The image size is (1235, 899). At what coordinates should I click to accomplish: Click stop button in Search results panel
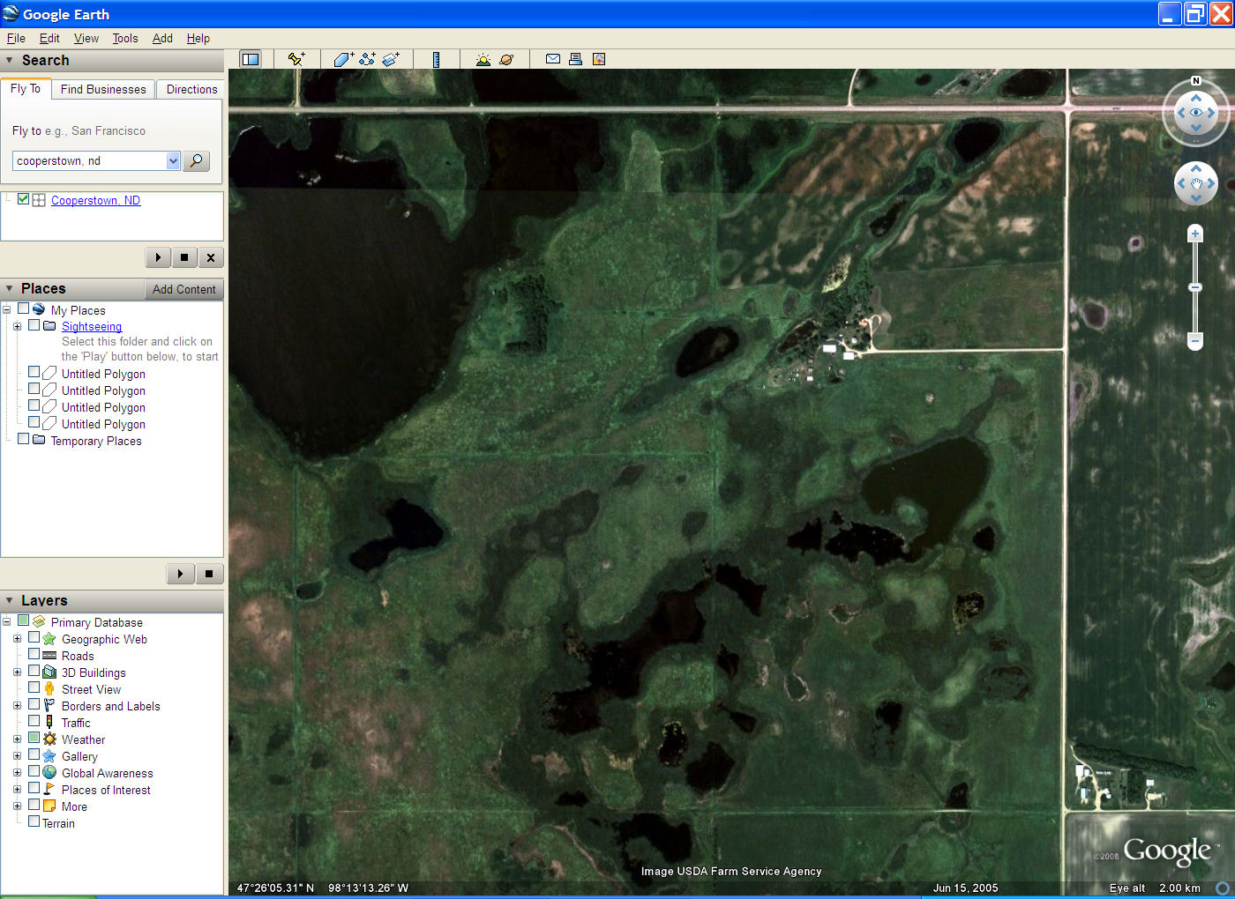click(184, 257)
